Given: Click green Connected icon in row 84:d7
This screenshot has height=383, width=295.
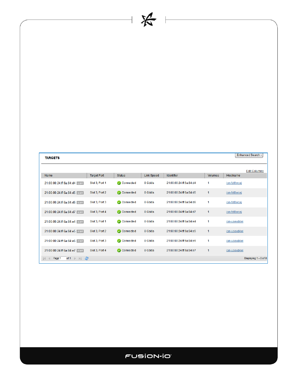Looking at the screenshot, I should tap(119, 212).
